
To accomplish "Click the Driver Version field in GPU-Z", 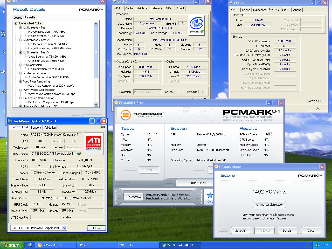I will pos(67,198).
